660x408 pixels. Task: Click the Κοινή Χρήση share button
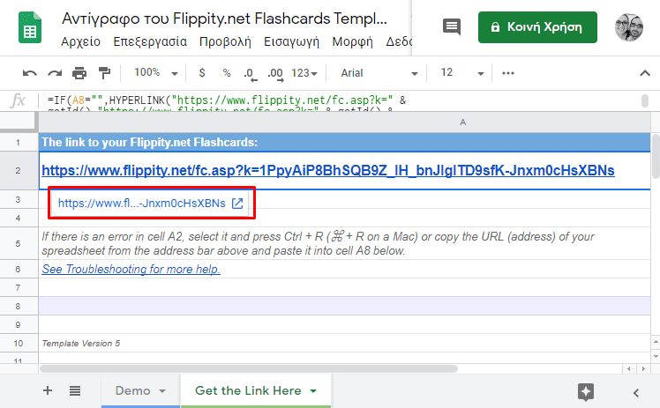(x=537, y=27)
